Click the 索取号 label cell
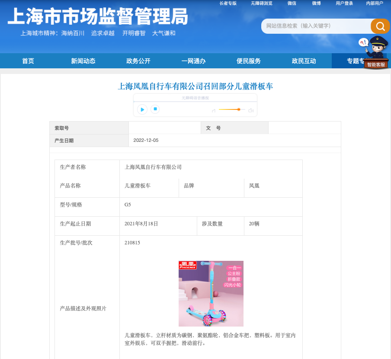This screenshot has width=391, height=359. coord(89,128)
